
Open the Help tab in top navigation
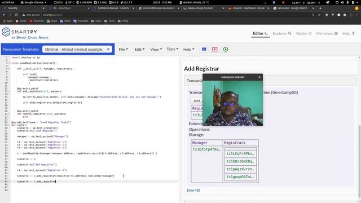point(349,34)
